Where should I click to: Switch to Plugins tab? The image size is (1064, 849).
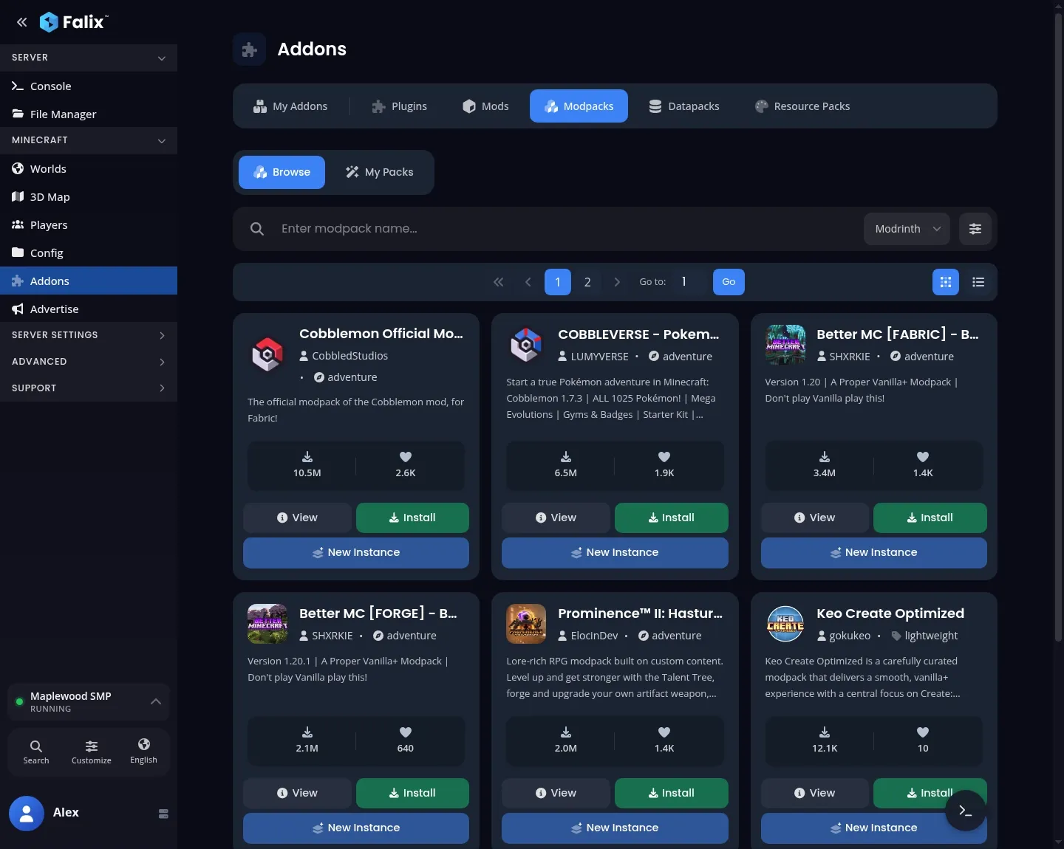399,106
